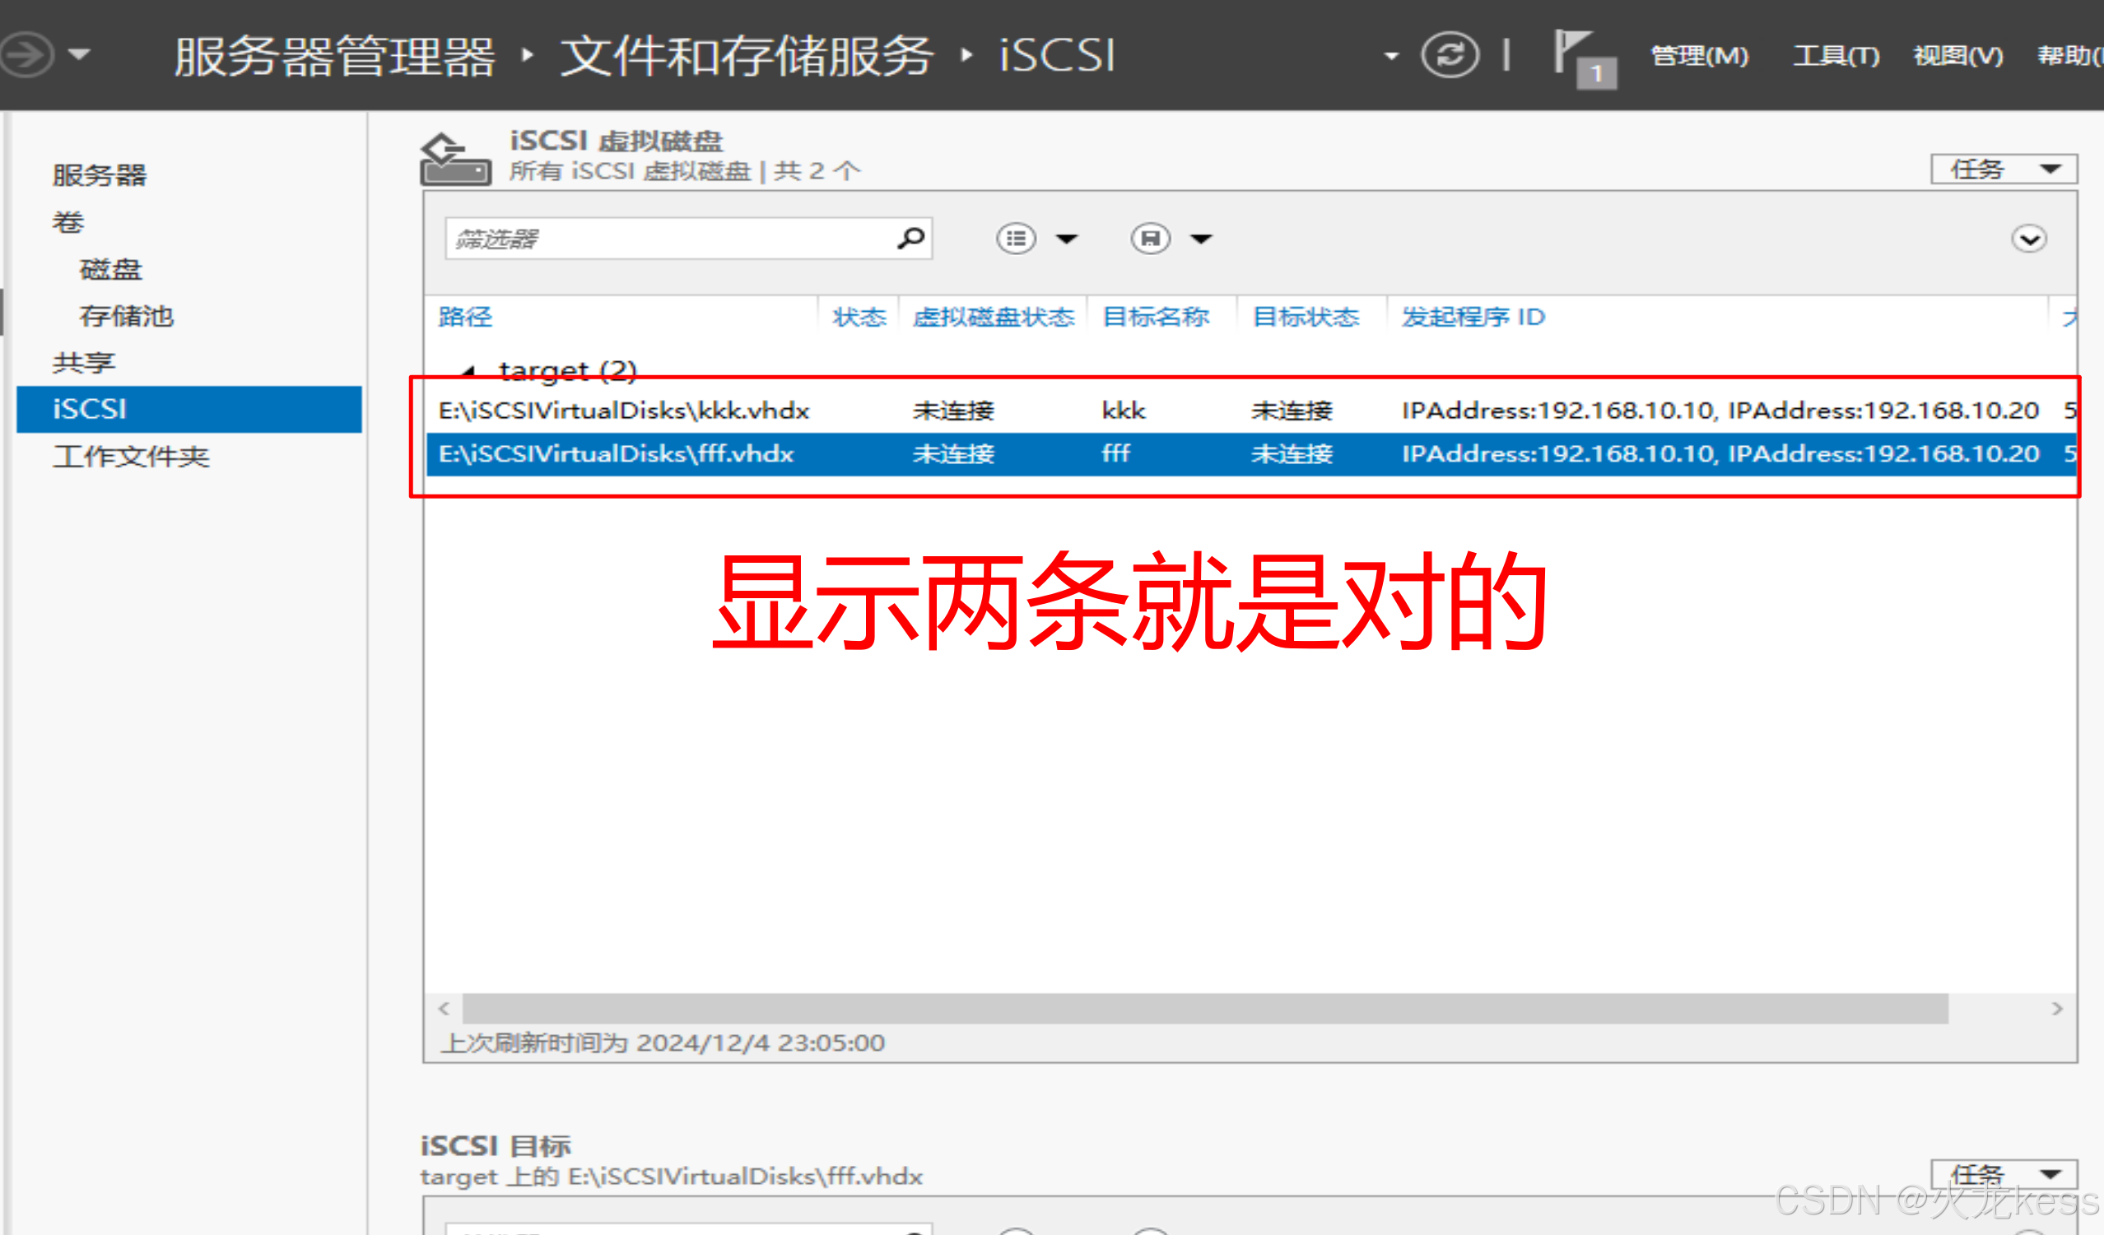Open the navigation history dropdown arrow
The height and width of the screenshot is (1235, 2104).
tap(79, 55)
